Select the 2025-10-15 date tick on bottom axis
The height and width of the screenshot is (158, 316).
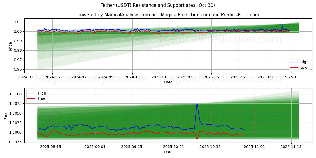pos(210,146)
